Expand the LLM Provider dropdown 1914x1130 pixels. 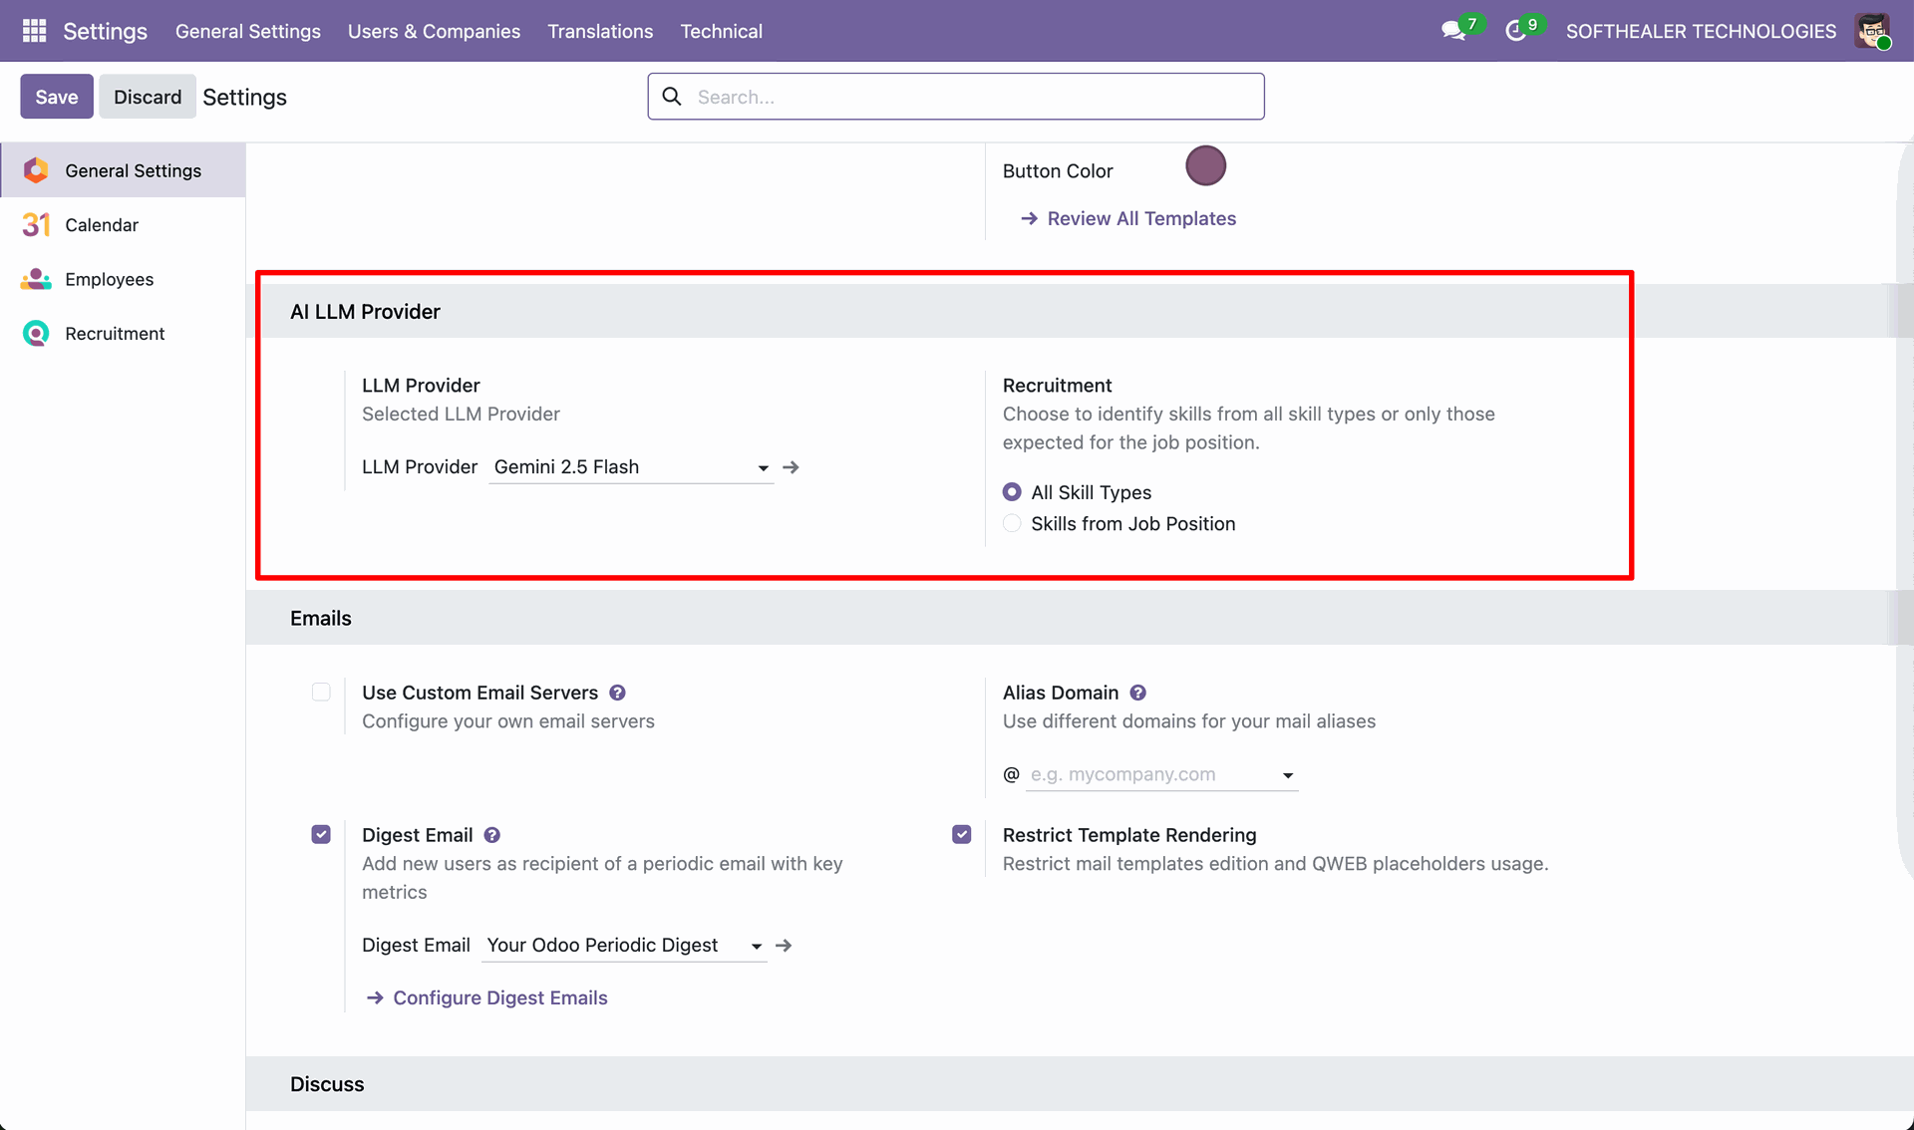[x=763, y=468]
